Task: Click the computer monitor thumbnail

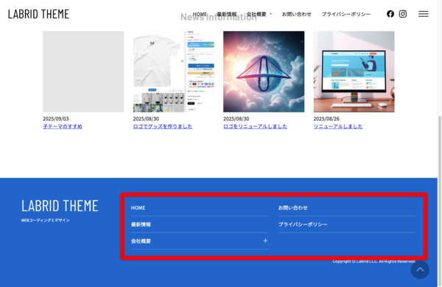Action: point(354,71)
